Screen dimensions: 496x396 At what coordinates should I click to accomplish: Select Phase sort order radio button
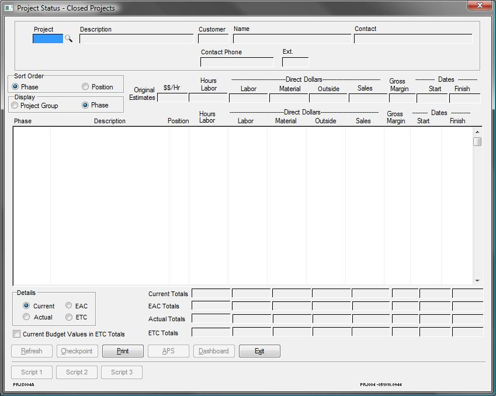click(15, 86)
